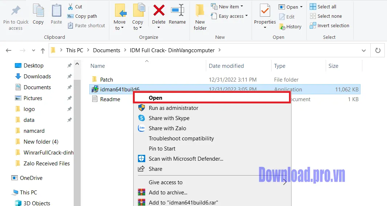
Task: Sort by the Date modified column header
Action: tap(226, 66)
